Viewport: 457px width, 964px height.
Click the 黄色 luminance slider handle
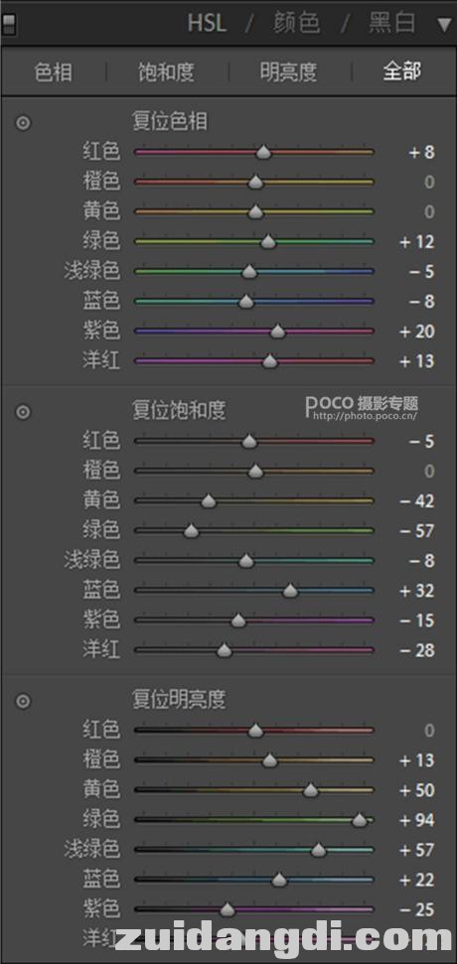(311, 790)
